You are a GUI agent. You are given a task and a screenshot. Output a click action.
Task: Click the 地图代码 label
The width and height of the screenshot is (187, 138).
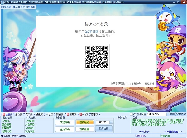7,131
